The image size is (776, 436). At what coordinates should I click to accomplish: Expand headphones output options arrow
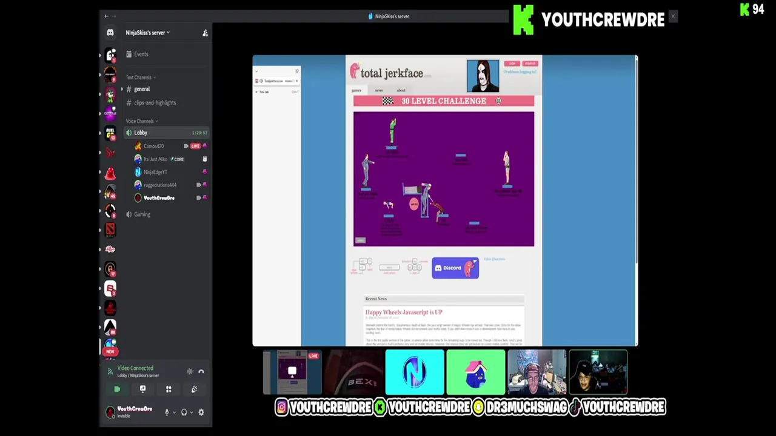pyautogui.click(x=191, y=412)
